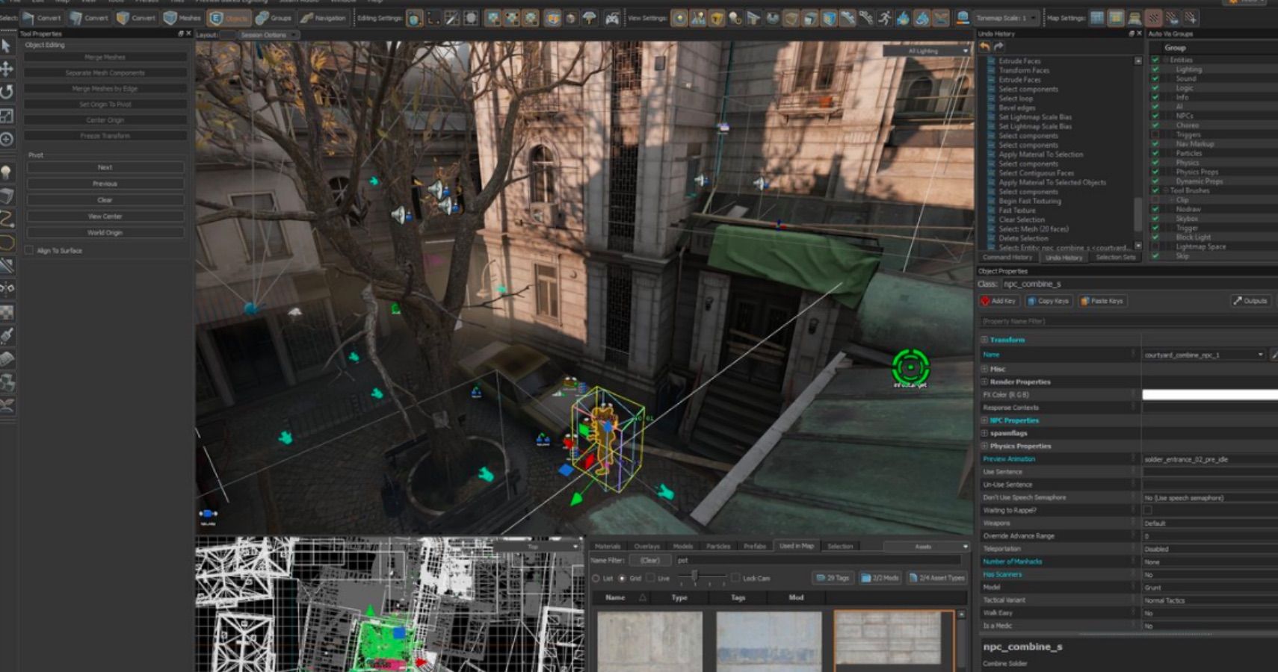Image resolution: width=1278 pixels, height=672 pixels.
Task: Toggle the blue cube View Settings icon
Action: point(829,18)
